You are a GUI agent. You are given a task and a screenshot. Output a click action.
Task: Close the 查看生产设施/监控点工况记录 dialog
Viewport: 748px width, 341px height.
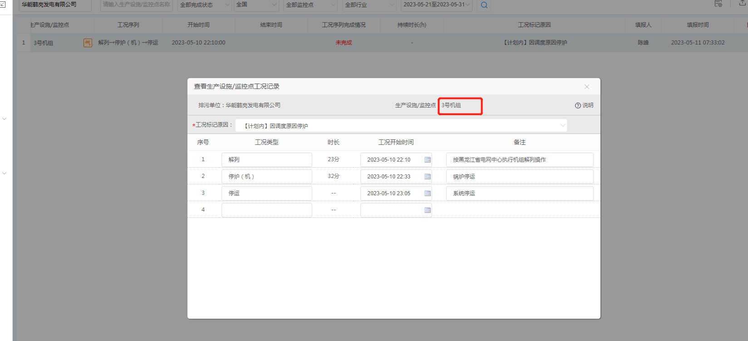click(587, 87)
